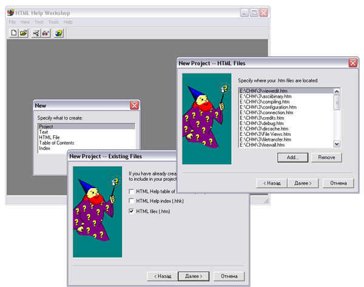Click the New file toolbar icon

point(14,33)
